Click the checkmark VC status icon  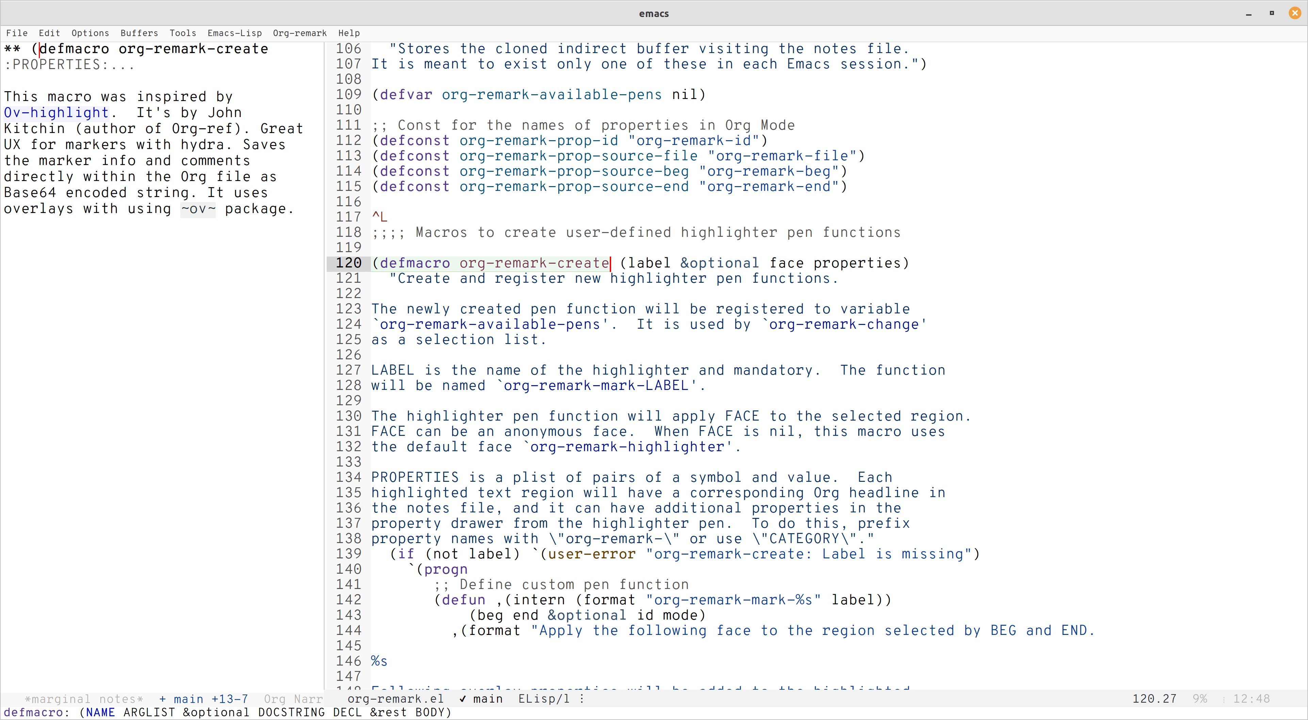point(462,699)
